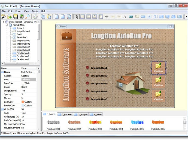Select the blue rounded button tool icon
The width and height of the screenshot is (188, 141).
143,17
